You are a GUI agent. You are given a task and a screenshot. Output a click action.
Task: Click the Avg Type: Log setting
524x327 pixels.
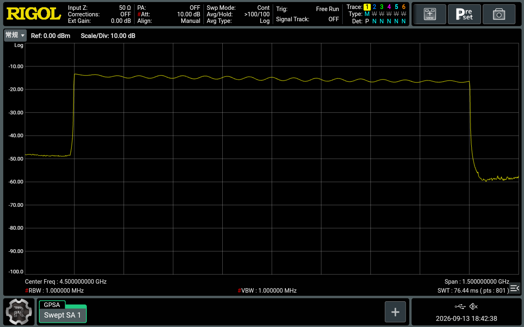pyautogui.click(x=238, y=21)
